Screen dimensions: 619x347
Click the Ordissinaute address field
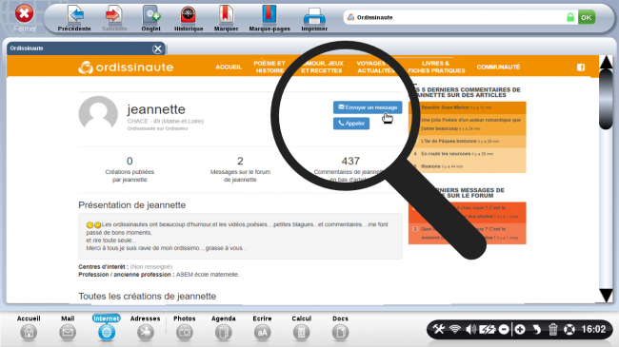455,17
